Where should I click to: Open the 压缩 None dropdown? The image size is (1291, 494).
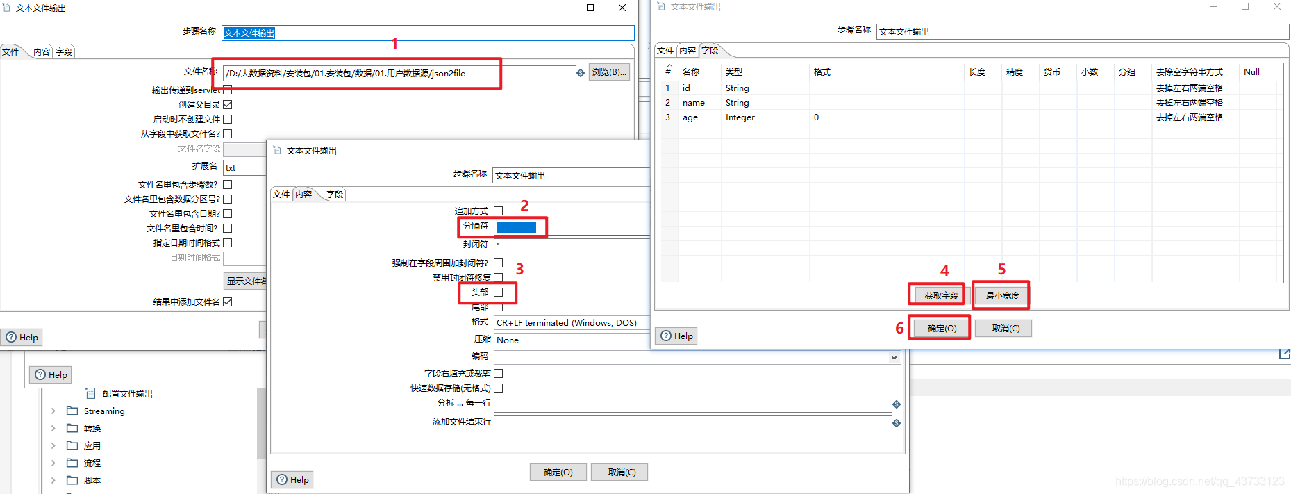point(572,340)
